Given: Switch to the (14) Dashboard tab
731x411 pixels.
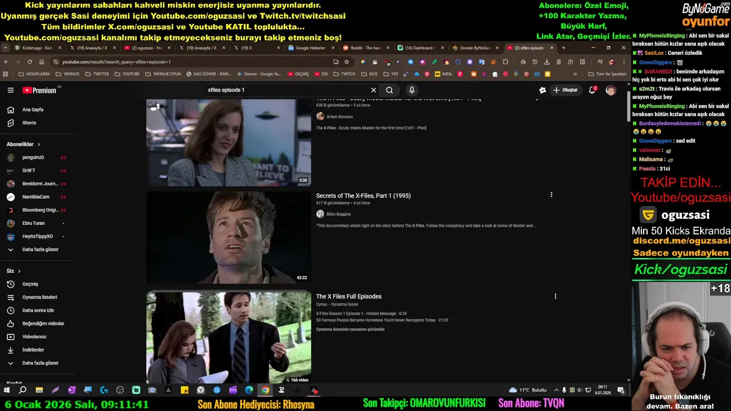Looking at the screenshot, I should [x=420, y=48].
